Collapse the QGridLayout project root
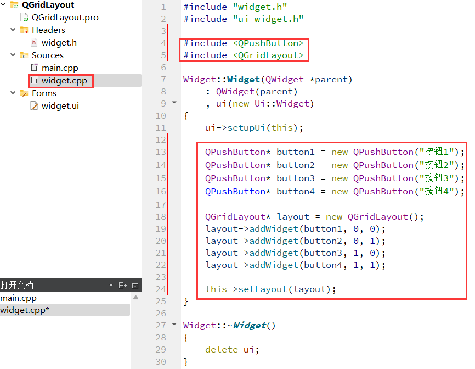 coord(3,4)
